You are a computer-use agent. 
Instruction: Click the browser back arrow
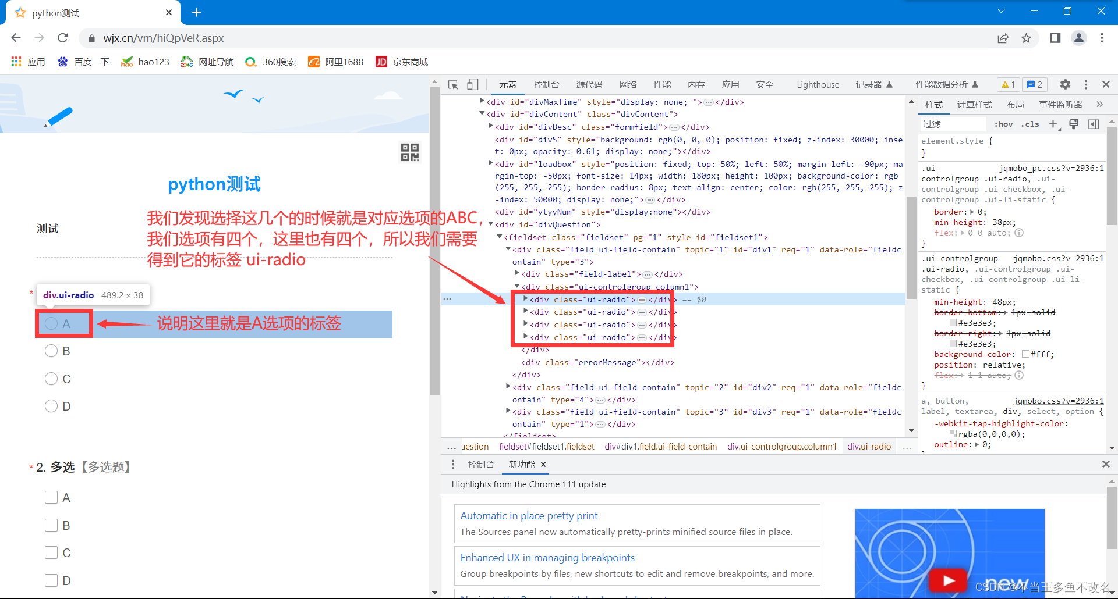tap(16, 38)
